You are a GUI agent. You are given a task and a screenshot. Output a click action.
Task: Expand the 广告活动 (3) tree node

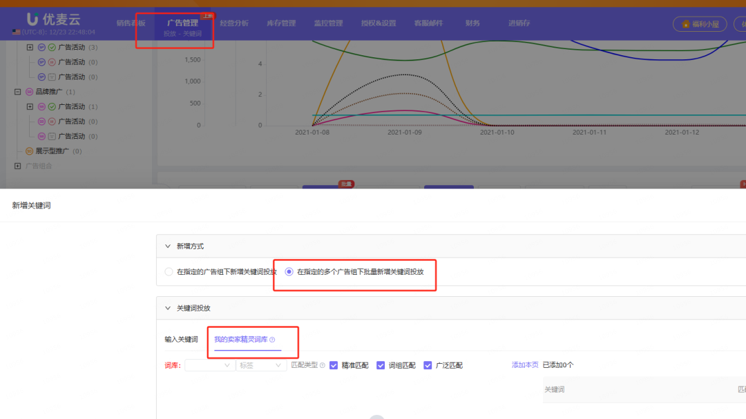(x=30, y=47)
